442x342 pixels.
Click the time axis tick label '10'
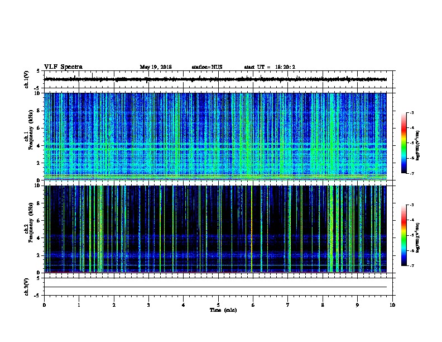pos(392,305)
